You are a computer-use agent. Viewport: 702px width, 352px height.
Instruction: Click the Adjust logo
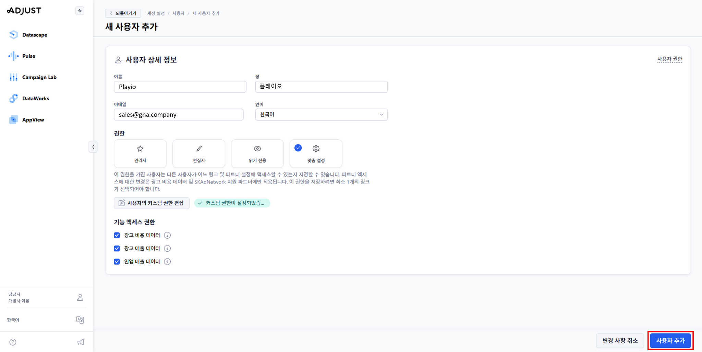[x=24, y=11]
